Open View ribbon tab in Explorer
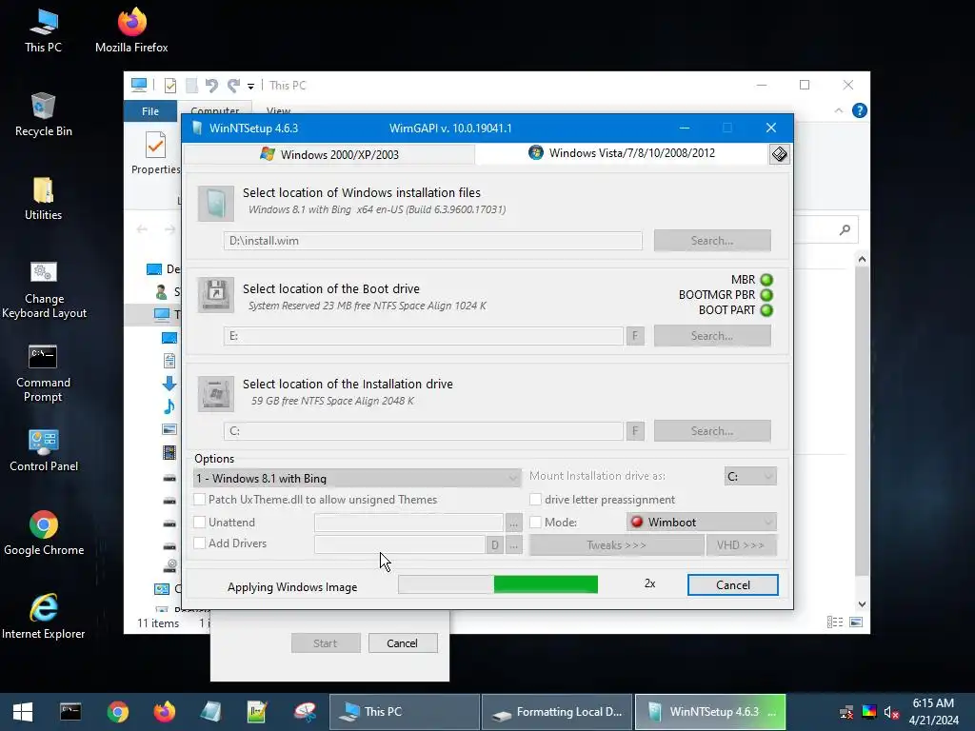 point(279,110)
